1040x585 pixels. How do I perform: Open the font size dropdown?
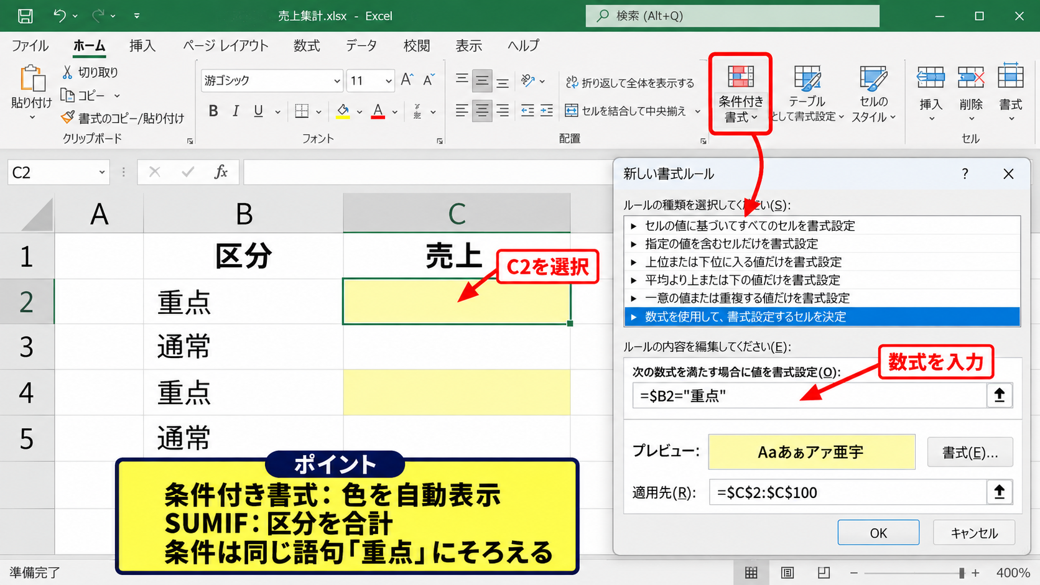[x=388, y=81]
